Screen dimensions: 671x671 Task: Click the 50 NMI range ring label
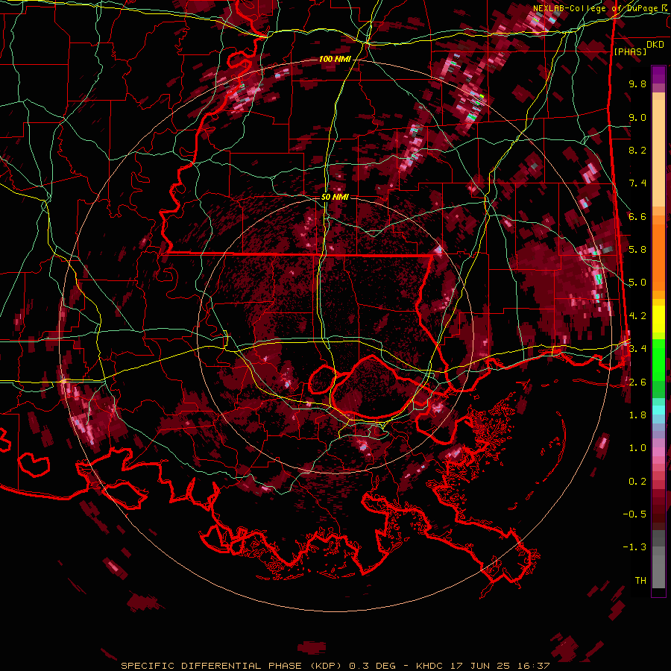[x=335, y=198]
